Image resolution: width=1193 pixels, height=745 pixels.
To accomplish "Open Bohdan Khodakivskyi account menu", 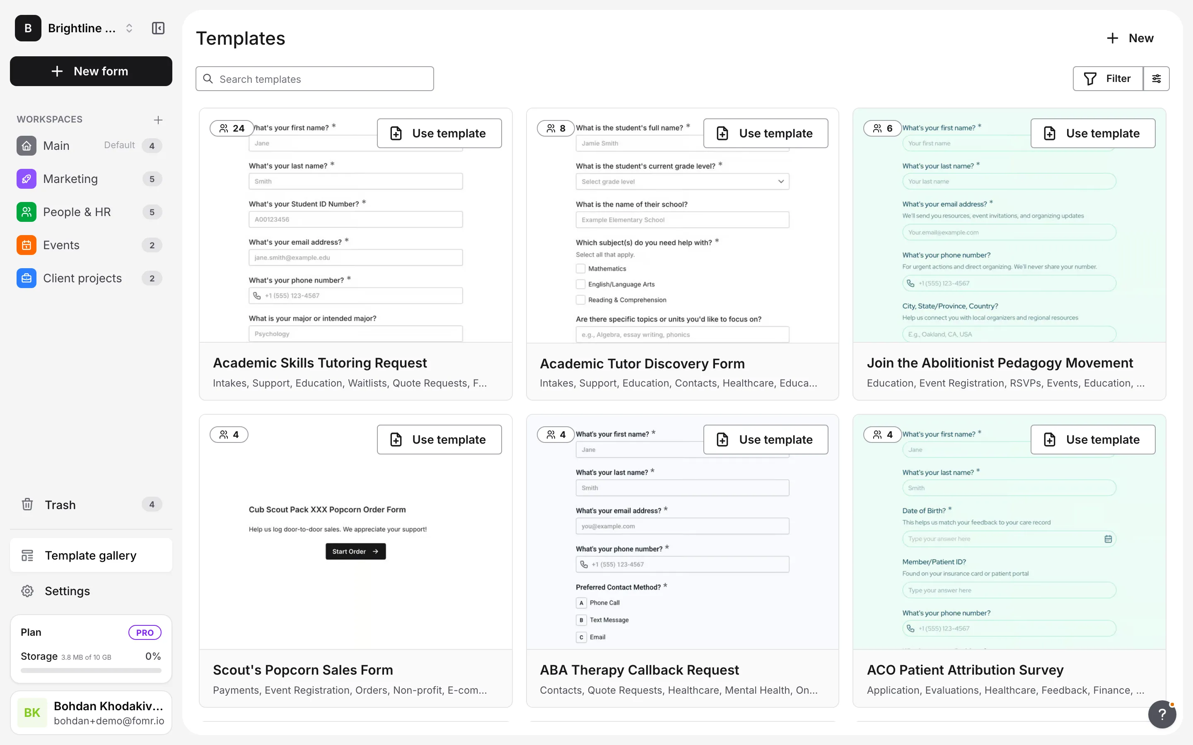I will pos(91,712).
